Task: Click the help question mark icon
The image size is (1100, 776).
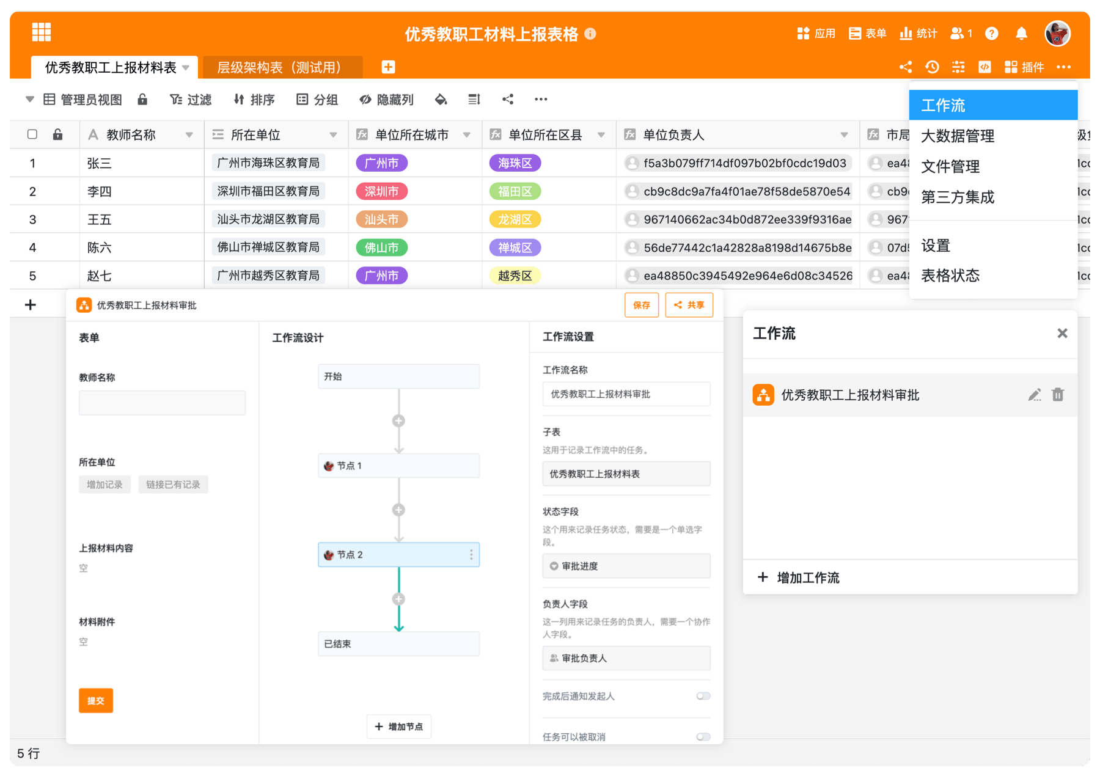Action: (x=991, y=34)
